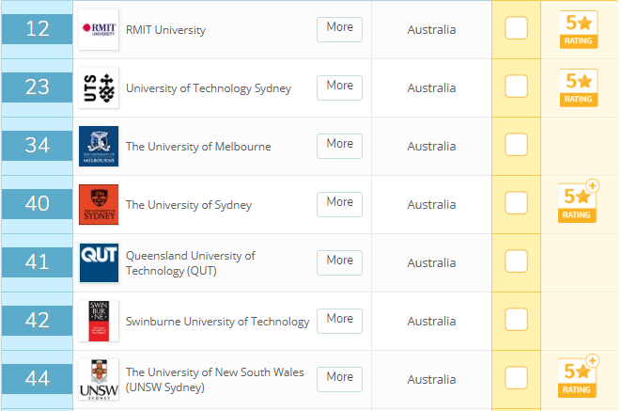Viewport: 622px width, 411px height.
Task: Check the compare box for University of Melbourne
Action: coord(516,145)
